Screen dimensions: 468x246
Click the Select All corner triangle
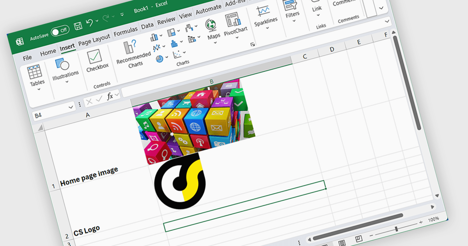coord(41,128)
